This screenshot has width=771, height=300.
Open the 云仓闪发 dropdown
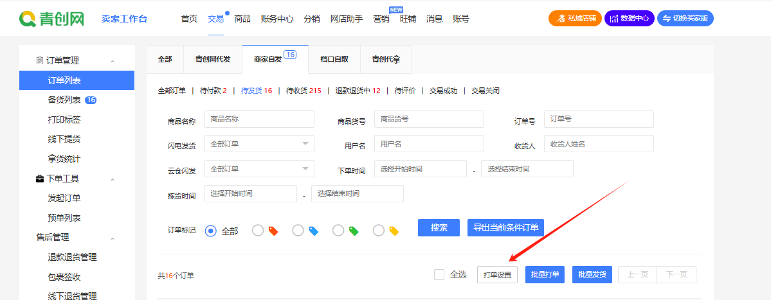pyautogui.click(x=259, y=169)
